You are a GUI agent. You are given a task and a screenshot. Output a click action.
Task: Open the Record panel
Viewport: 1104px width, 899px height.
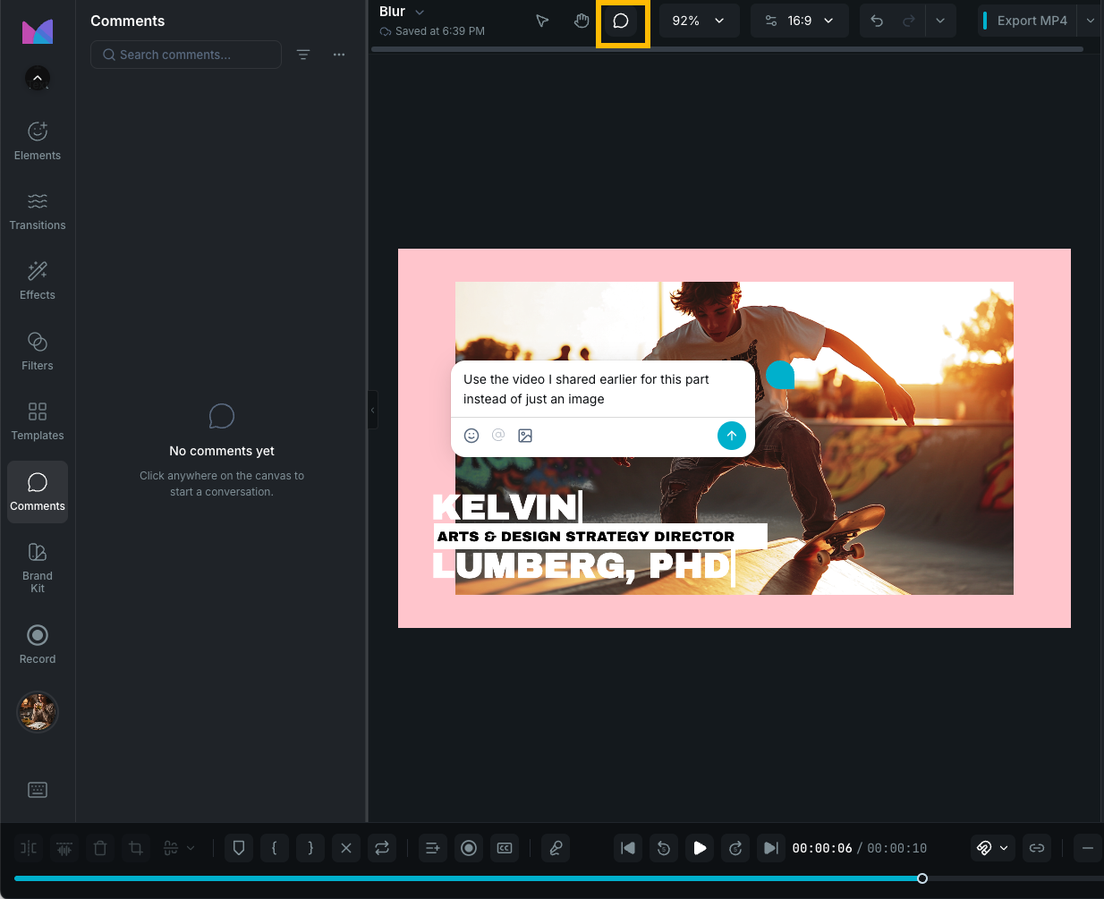pyautogui.click(x=38, y=644)
